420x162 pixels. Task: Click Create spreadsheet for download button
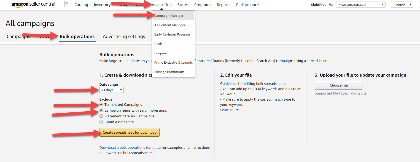(130, 133)
